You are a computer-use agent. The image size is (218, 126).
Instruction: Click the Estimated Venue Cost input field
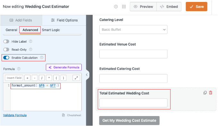pos(133,54)
